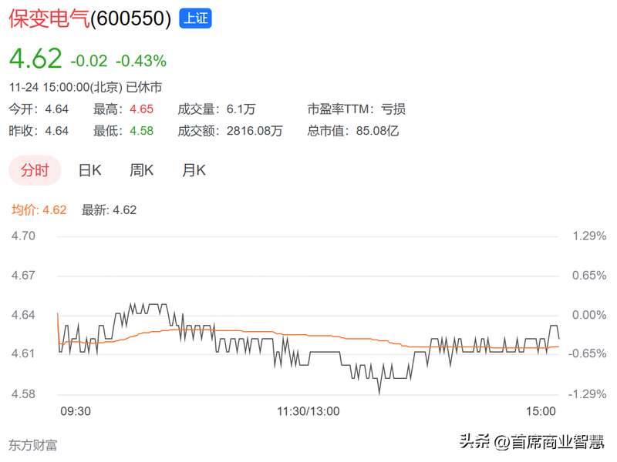Click the 4.67 price axis label

[x=23, y=275]
